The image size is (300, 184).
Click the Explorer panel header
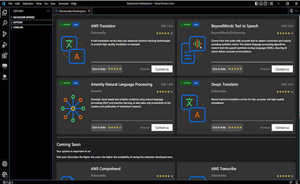pos(18,11)
